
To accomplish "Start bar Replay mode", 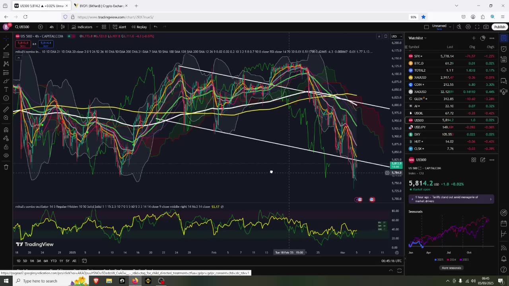I will point(139,27).
